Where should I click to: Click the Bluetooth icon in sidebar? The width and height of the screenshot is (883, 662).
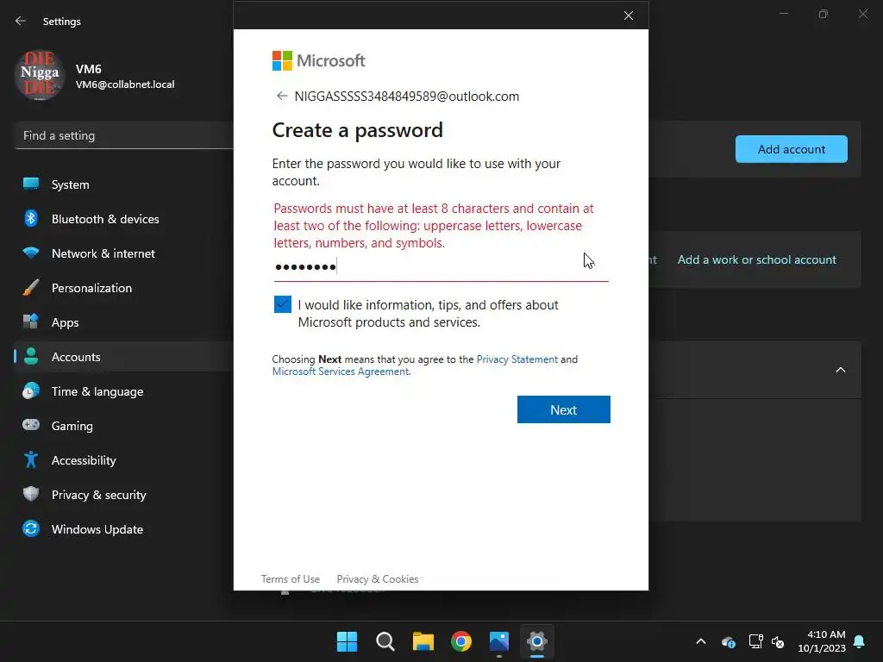(31, 218)
